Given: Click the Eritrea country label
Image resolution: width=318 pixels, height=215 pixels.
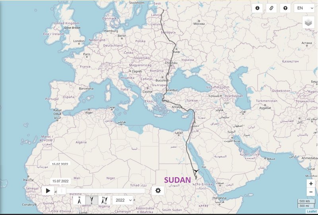Looking at the screenshot, I should pos(207,184).
